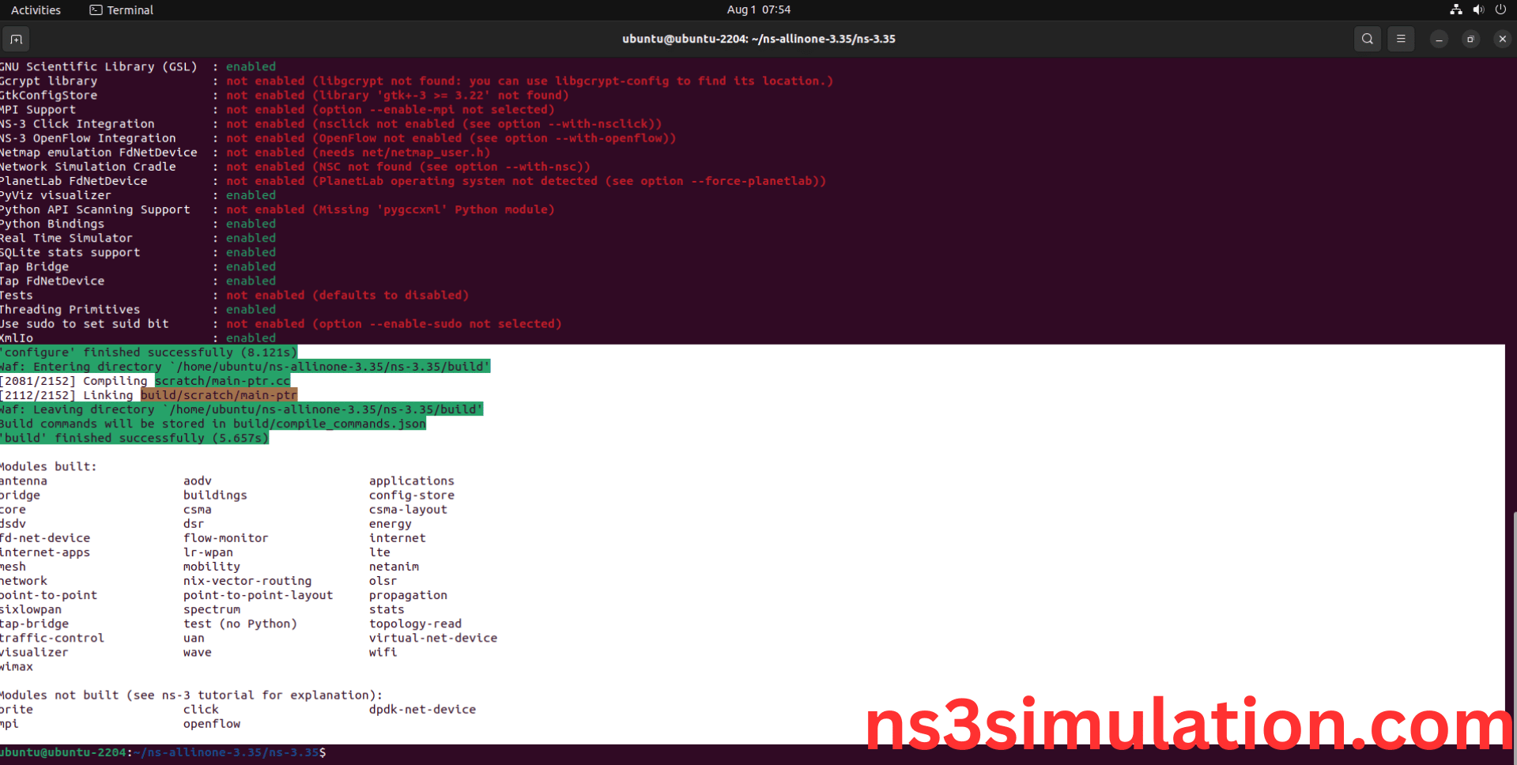Open the Terminal app menu in top bar
1517x765 pixels.
122,9
